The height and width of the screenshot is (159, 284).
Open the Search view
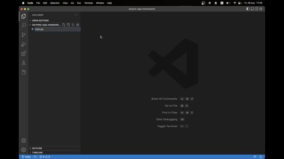(x=24, y=26)
